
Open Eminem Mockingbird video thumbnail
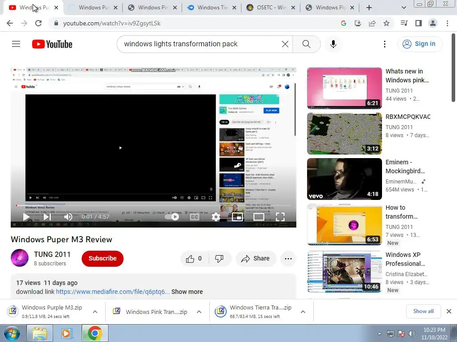(344, 179)
